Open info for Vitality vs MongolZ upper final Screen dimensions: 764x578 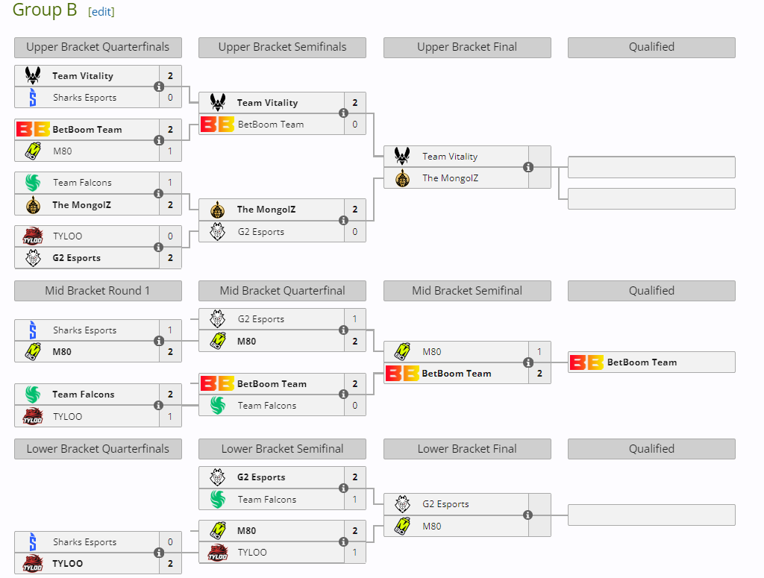pyautogui.click(x=528, y=167)
